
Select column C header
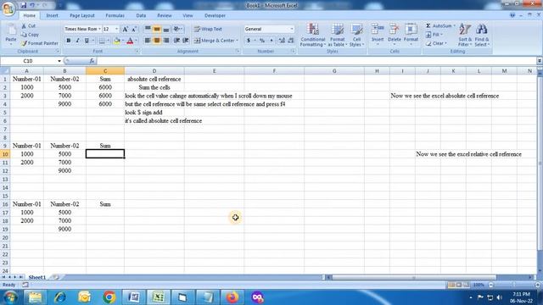click(x=105, y=71)
